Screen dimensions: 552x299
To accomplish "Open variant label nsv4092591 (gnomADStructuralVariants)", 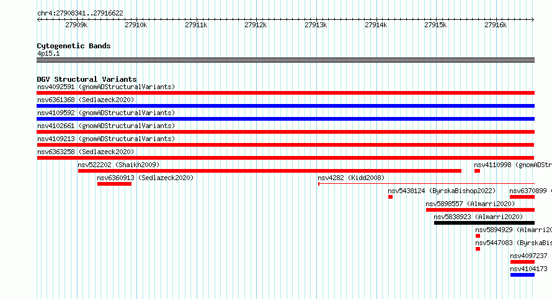I will coord(106,87).
